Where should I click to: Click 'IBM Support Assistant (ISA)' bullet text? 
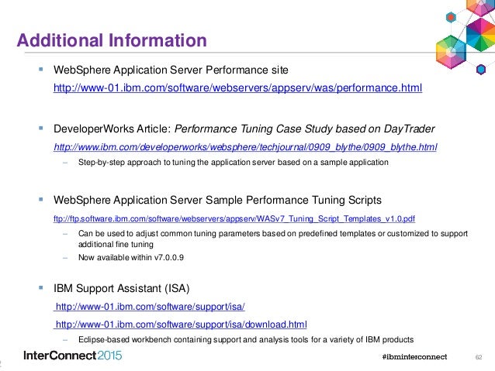pos(122,288)
